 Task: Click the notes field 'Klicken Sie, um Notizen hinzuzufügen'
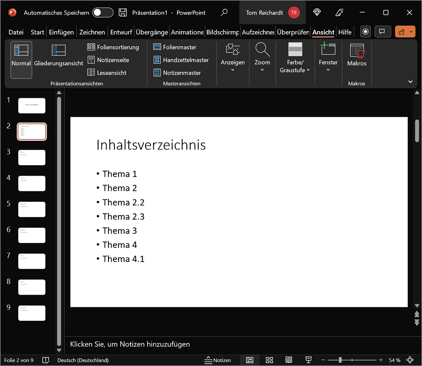coord(130,344)
